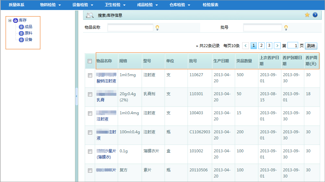Go to page 1 in pagination
This screenshot has height=182, width=325.
coord(254,45)
